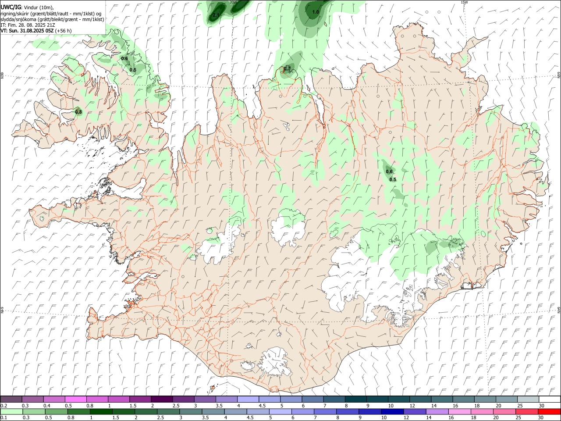Select the medium green 0.8 swatch, bottom legend row

tap(78, 411)
